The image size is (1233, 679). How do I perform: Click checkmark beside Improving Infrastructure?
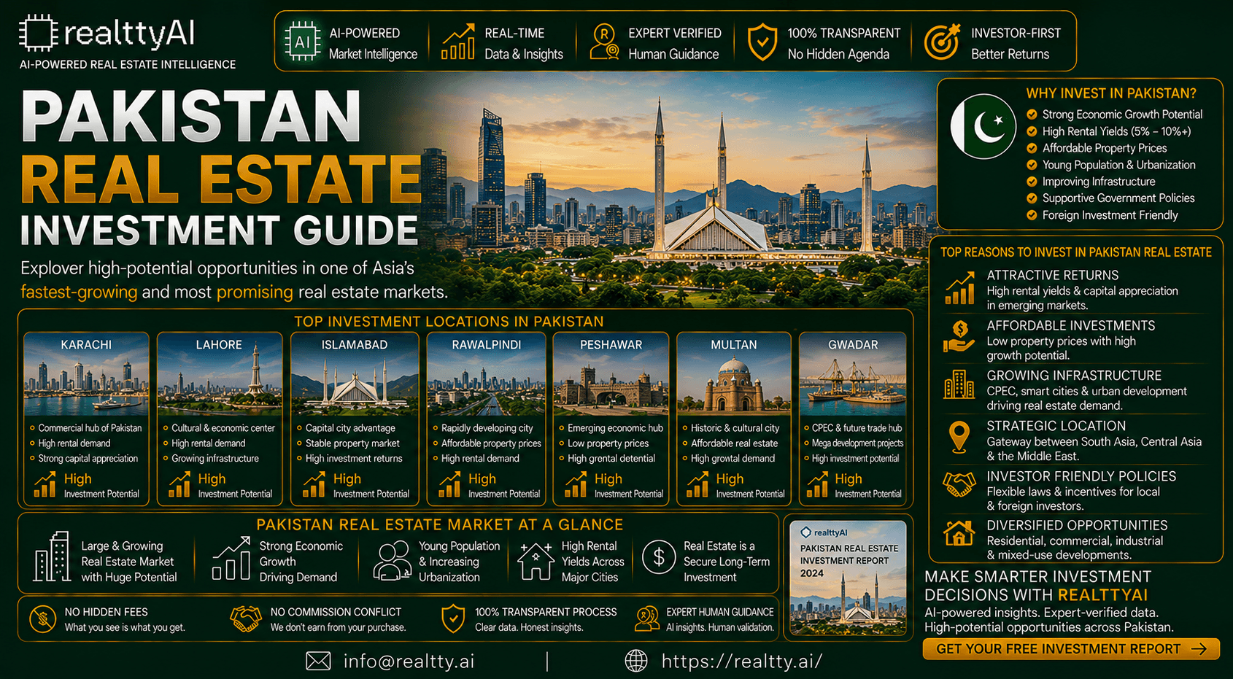tap(1032, 182)
